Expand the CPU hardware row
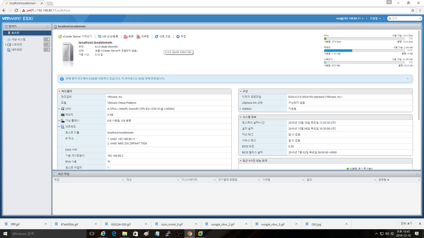 (x=59, y=109)
